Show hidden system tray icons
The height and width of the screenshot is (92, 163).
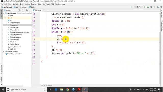[135, 90]
